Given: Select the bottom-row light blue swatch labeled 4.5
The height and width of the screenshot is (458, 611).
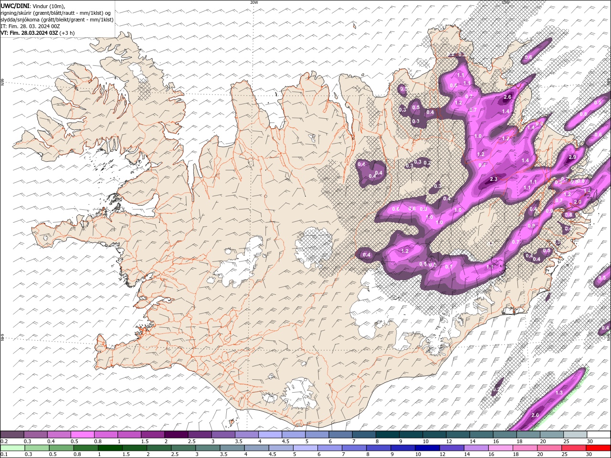Looking at the screenshot, I should (x=281, y=448).
